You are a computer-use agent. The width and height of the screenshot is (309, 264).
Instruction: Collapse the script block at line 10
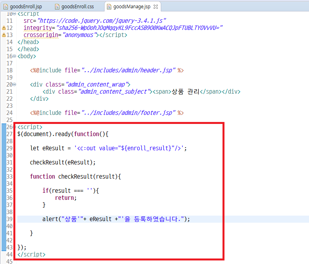click(x=14, y=14)
